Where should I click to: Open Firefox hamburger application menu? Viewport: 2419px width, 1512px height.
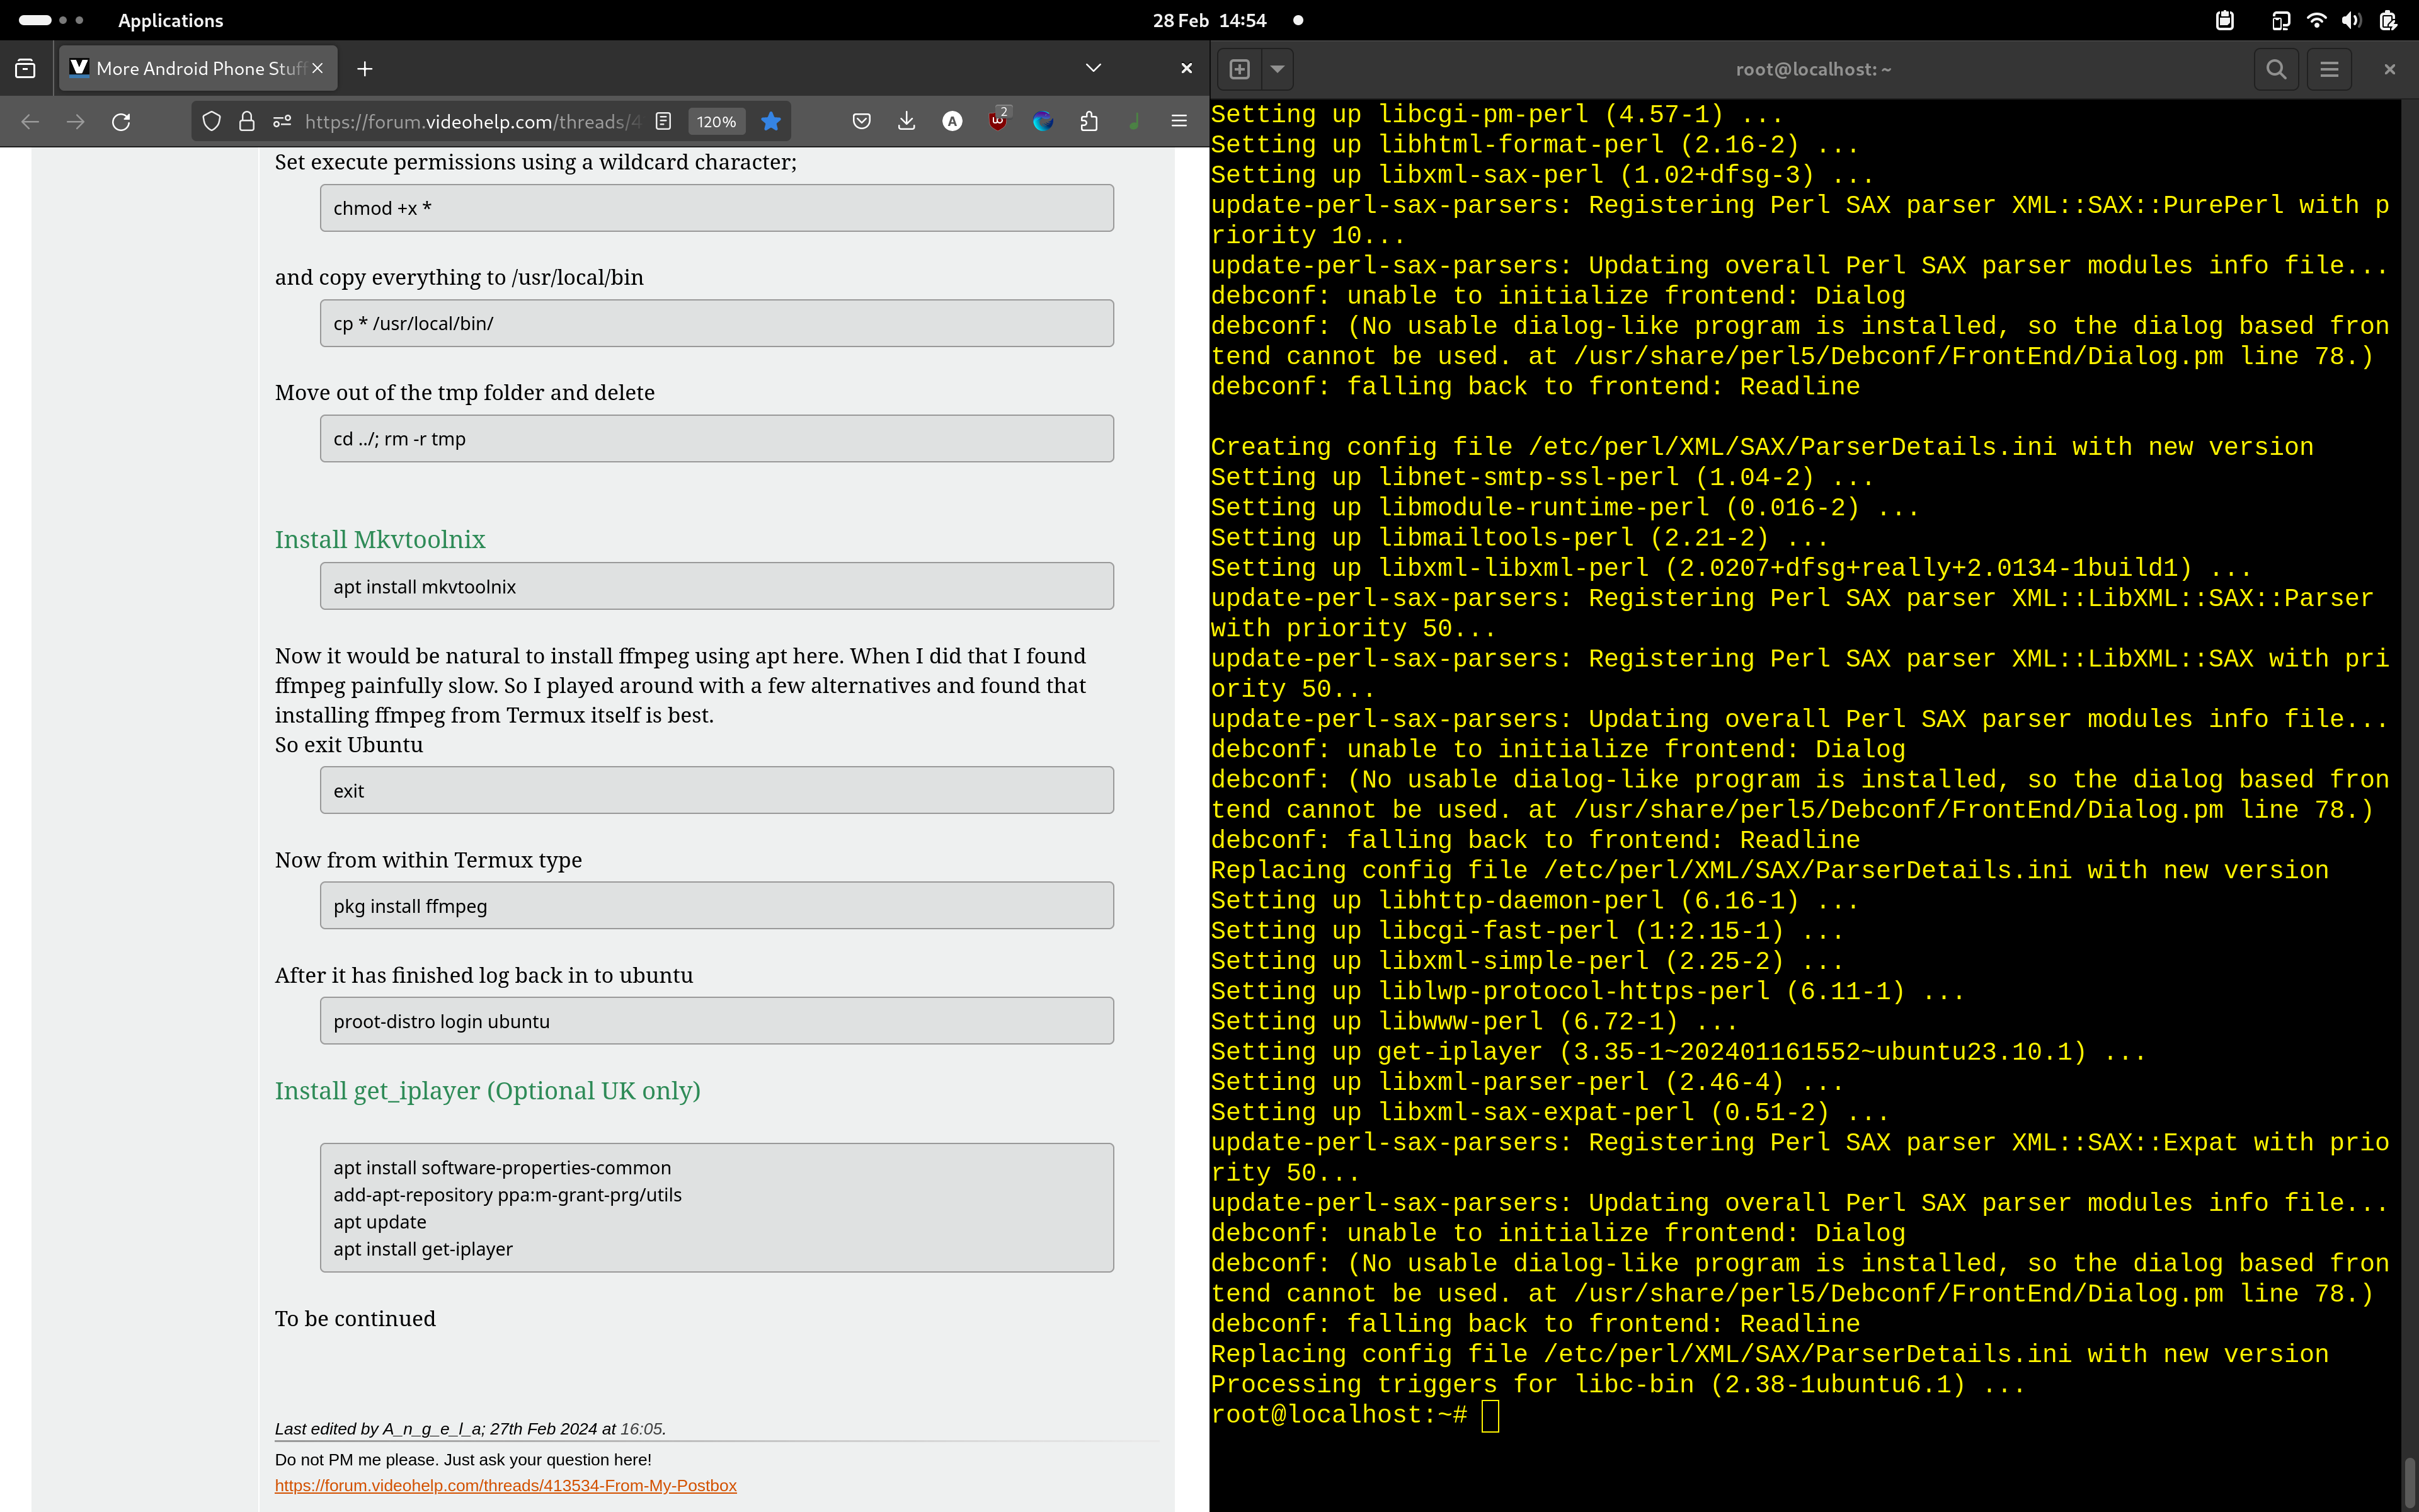pyautogui.click(x=1179, y=122)
